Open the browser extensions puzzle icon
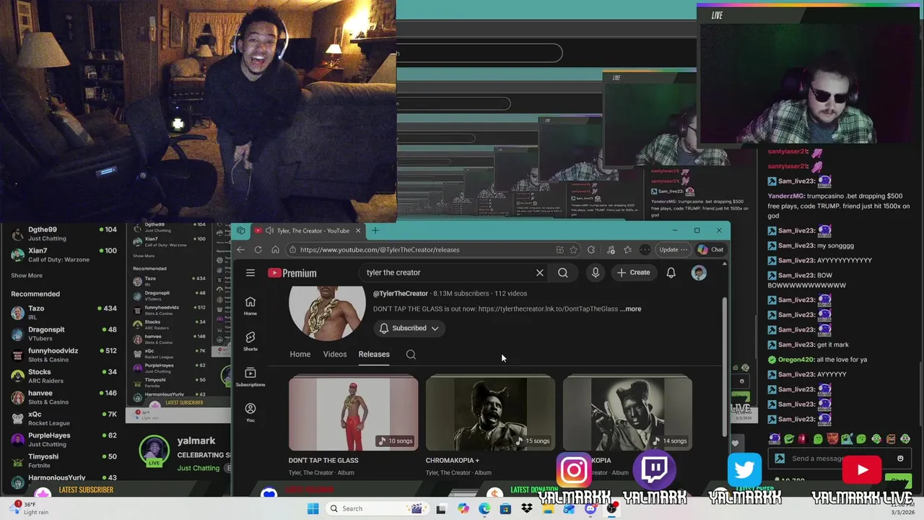This screenshot has width=924, height=520. (591, 250)
